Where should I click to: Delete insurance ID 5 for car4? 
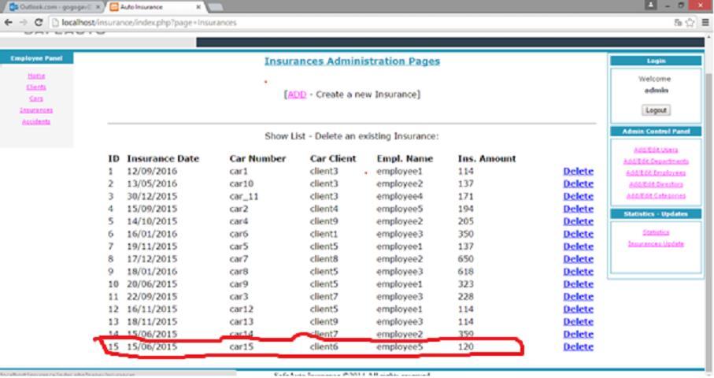point(579,221)
